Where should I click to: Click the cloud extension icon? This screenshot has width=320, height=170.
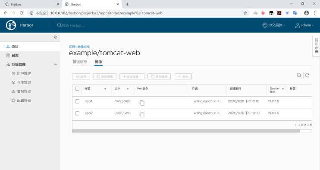tap(255, 13)
